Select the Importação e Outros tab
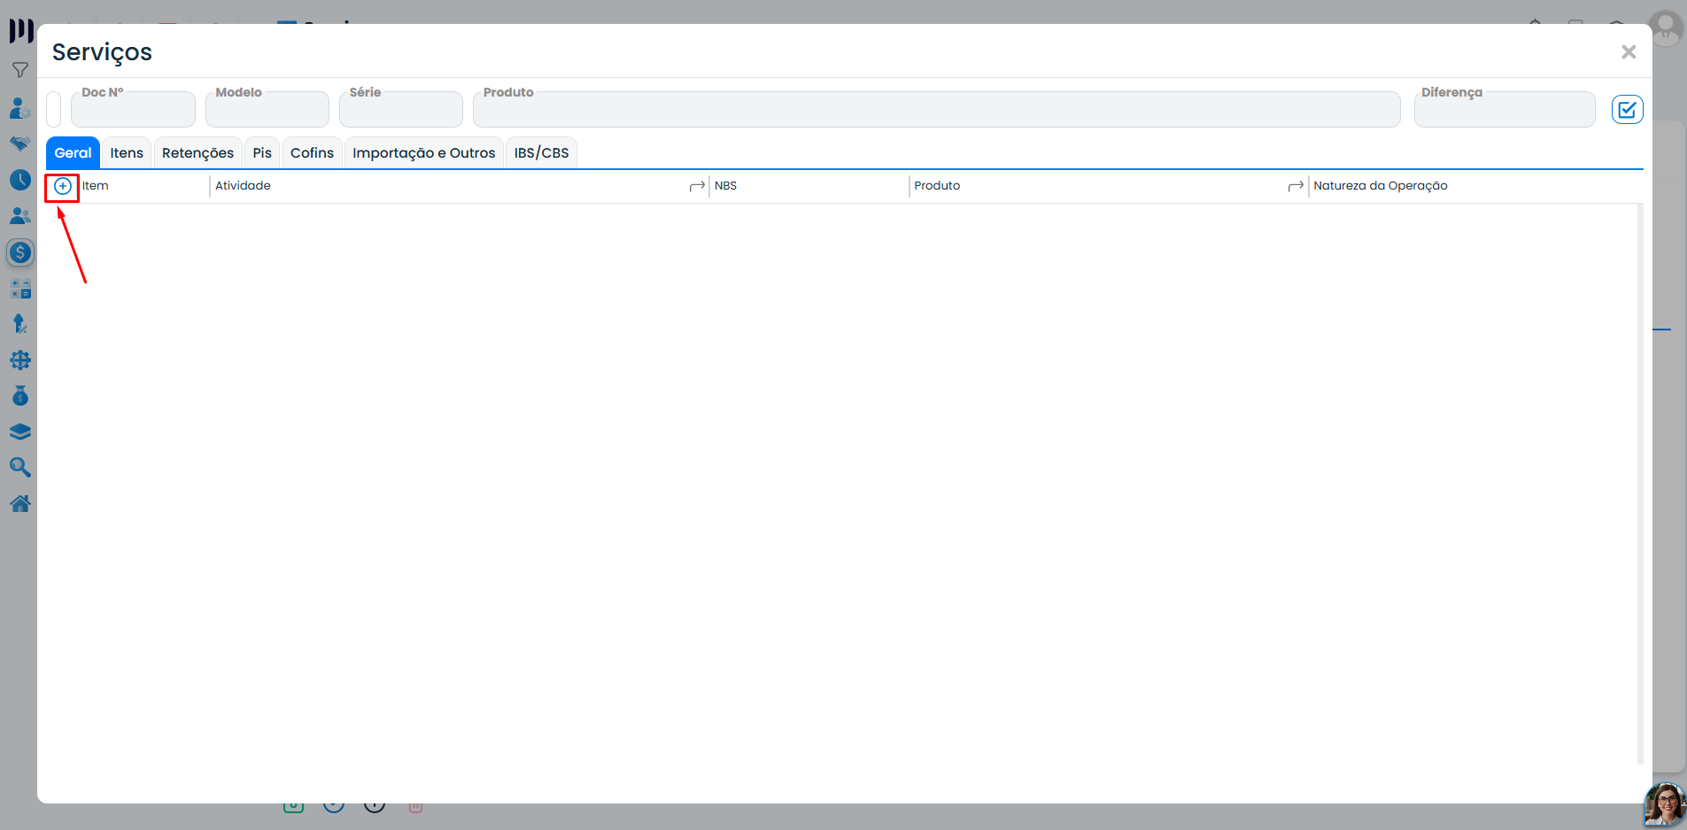This screenshot has width=1687, height=830. tap(423, 152)
